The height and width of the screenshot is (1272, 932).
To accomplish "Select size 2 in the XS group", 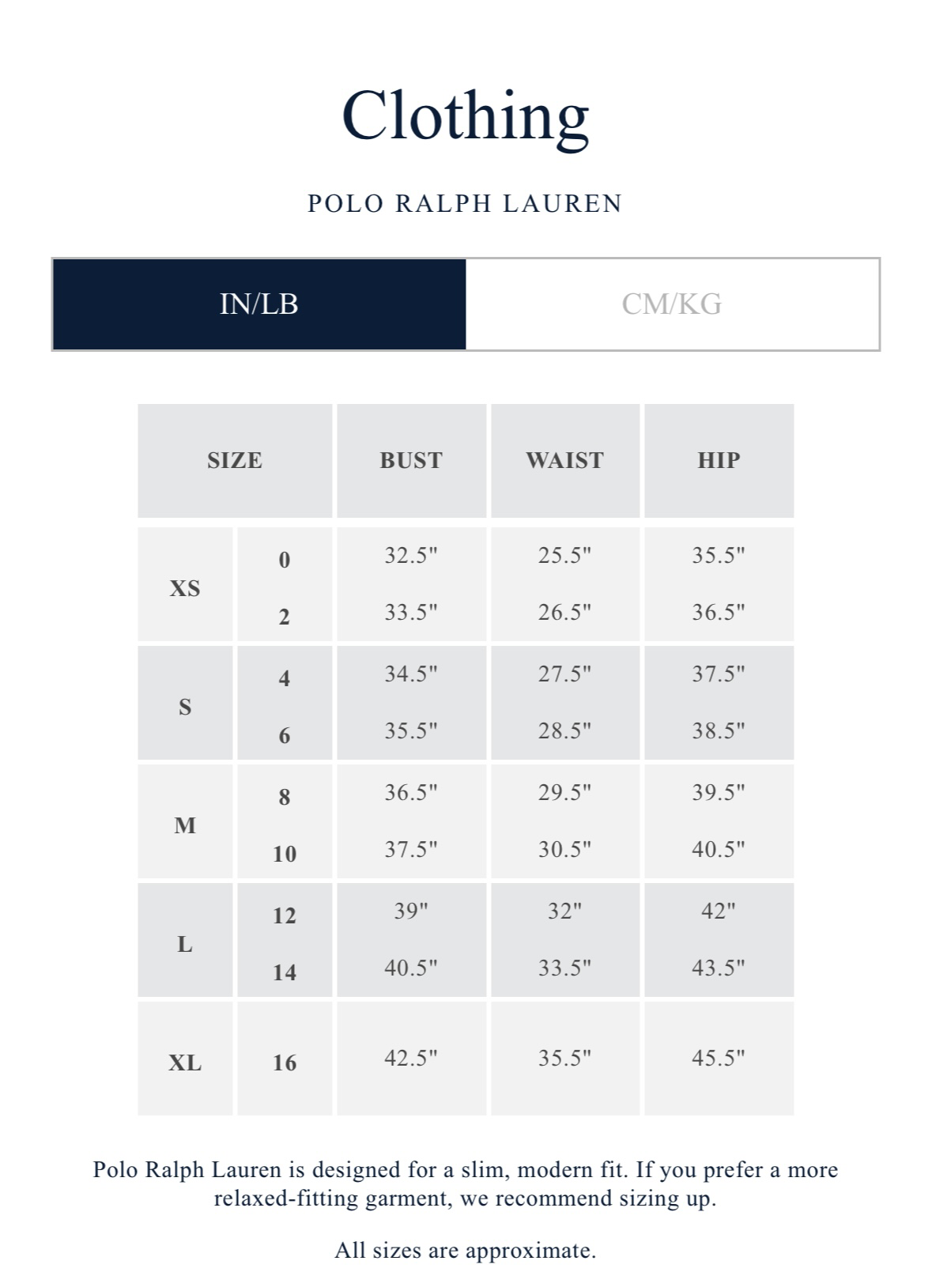I will point(287,615).
